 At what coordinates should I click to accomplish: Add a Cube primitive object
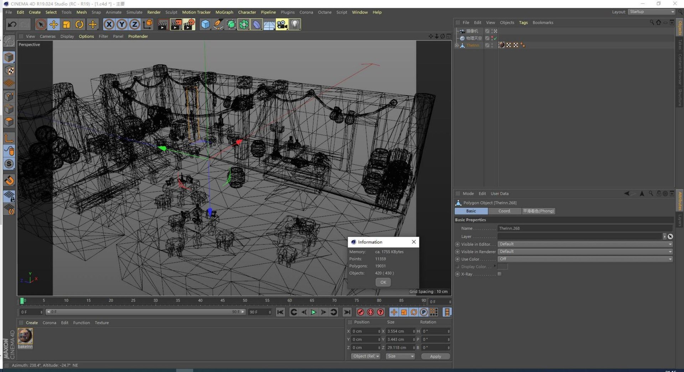pos(205,24)
